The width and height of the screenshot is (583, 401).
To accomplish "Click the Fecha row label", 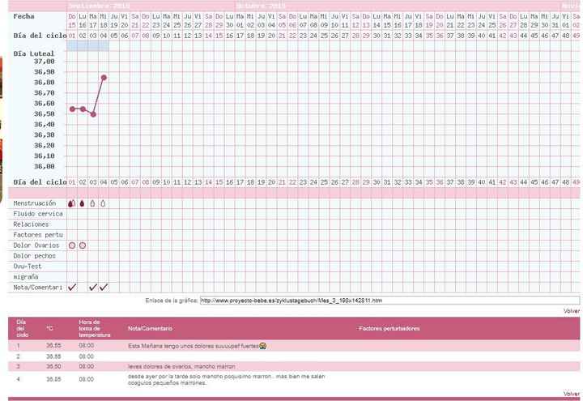I will [23, 16].
